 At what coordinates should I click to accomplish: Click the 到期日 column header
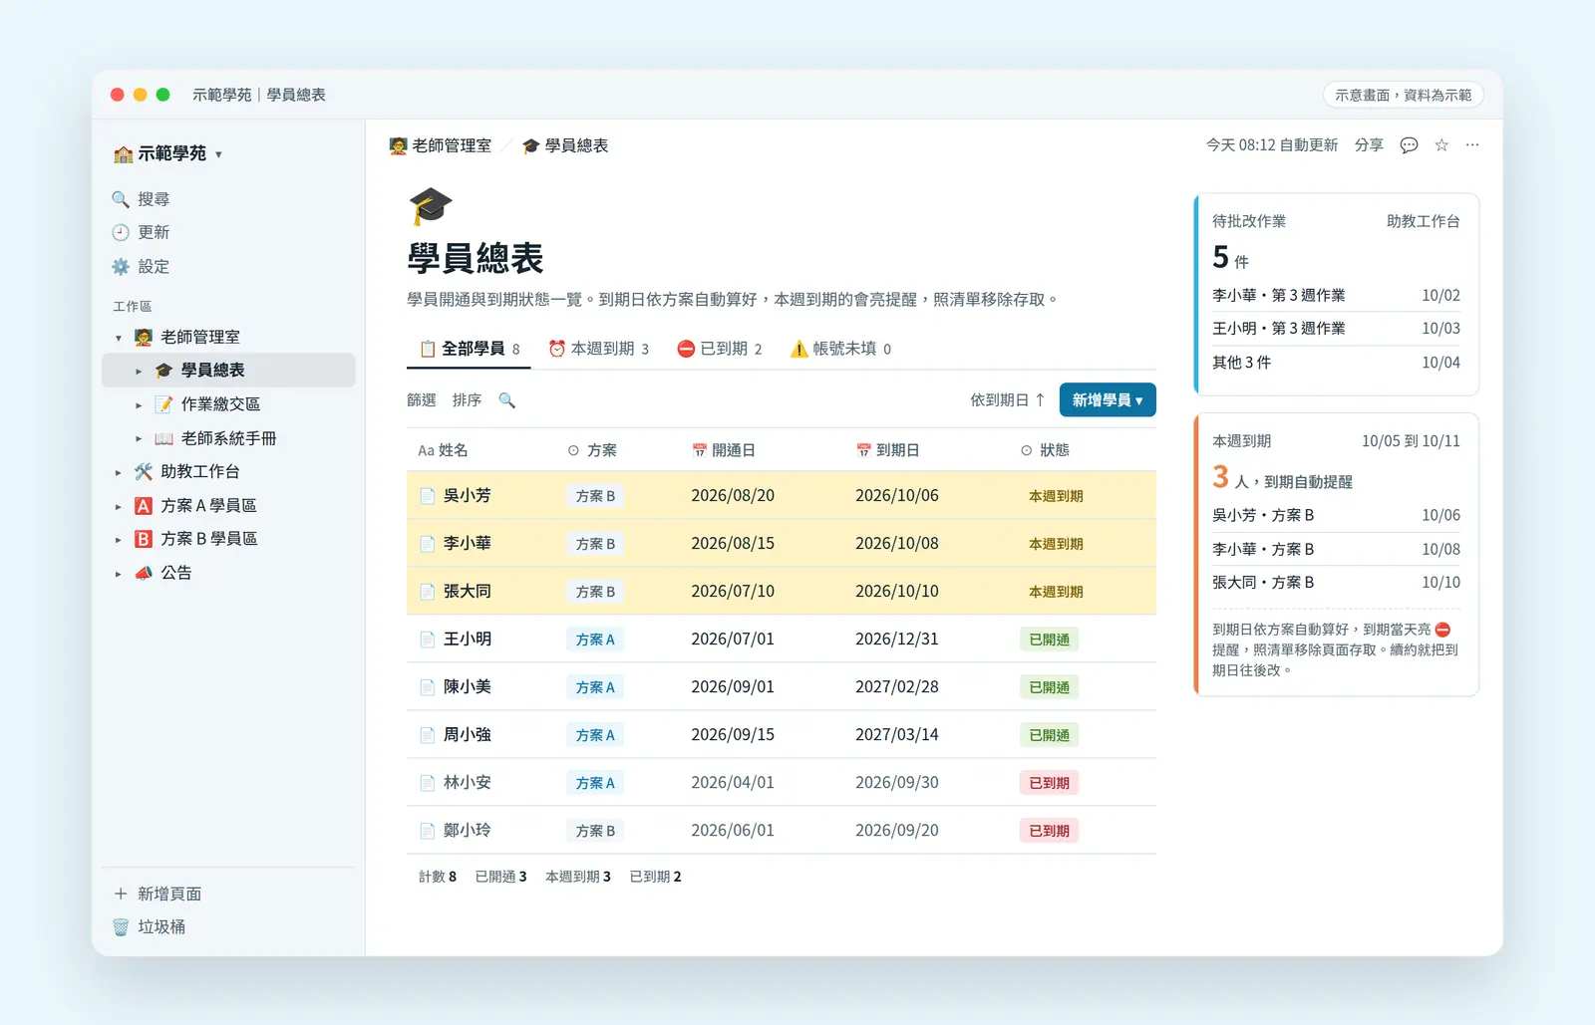click(887, 450)
